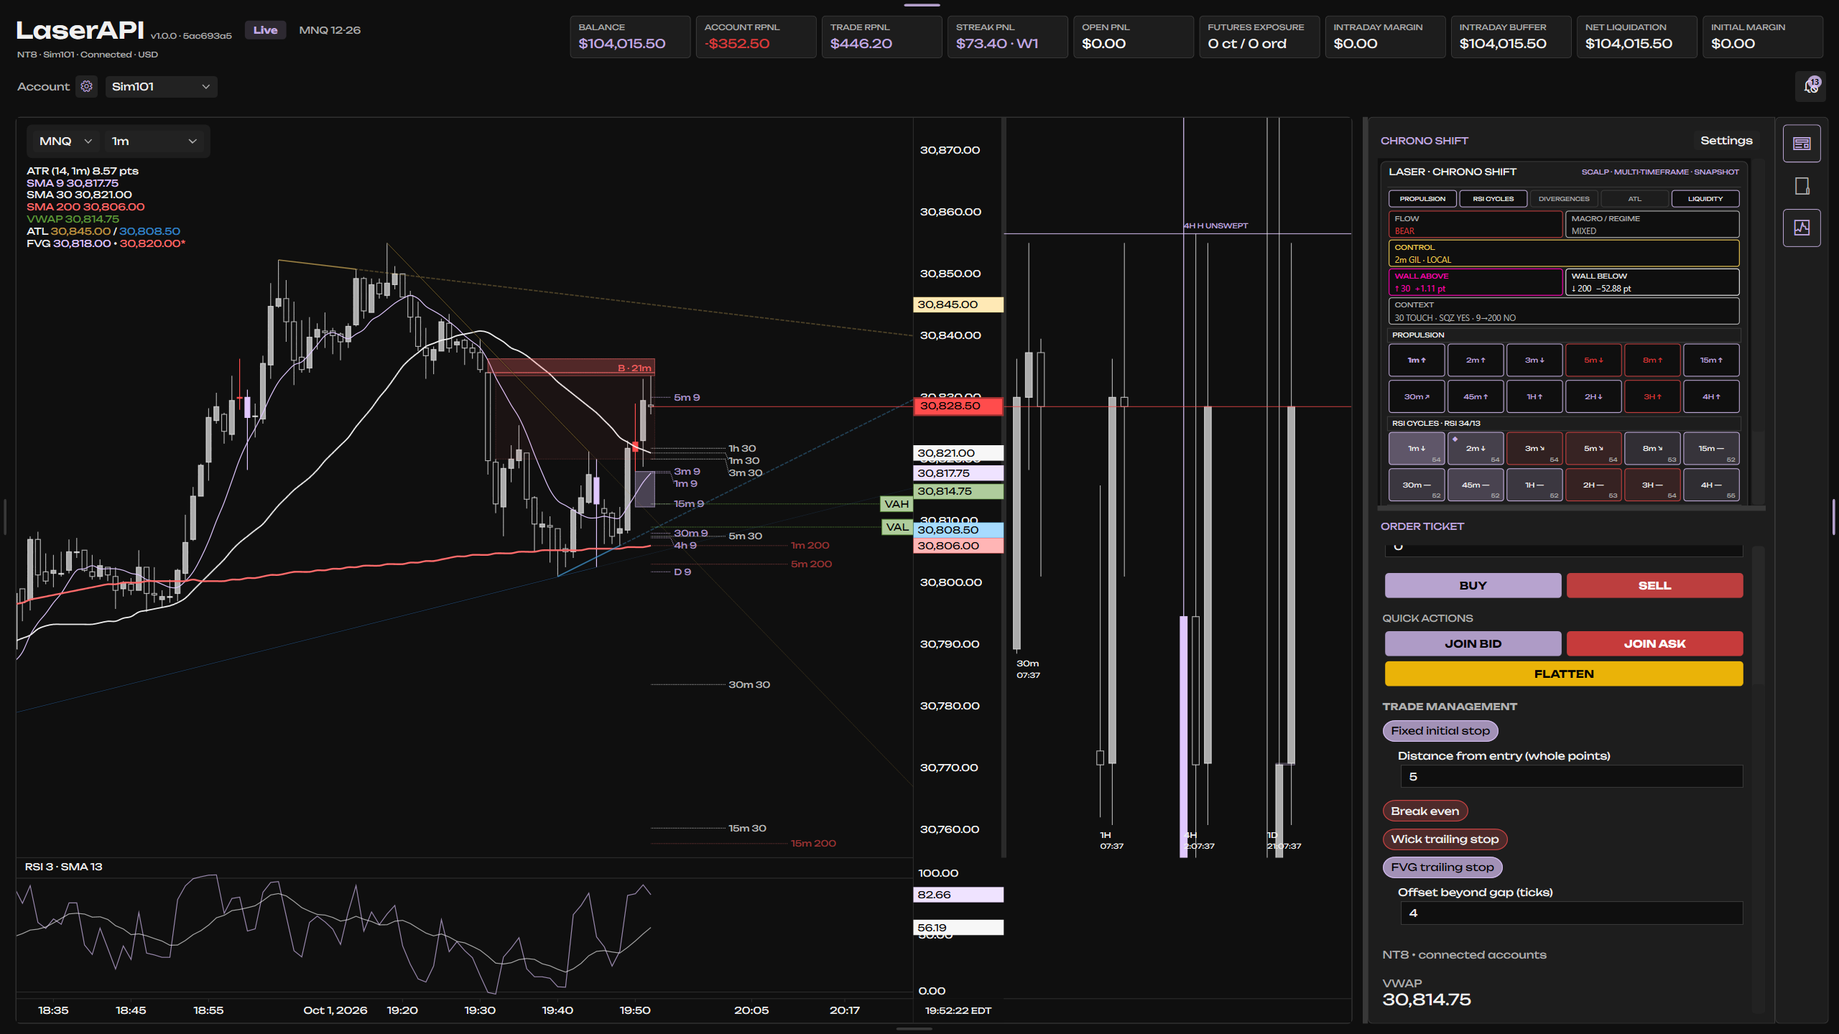The image size is (1839, 1034).
Task: Open Chrono Shift Settings
Action: coord(1726,141)
